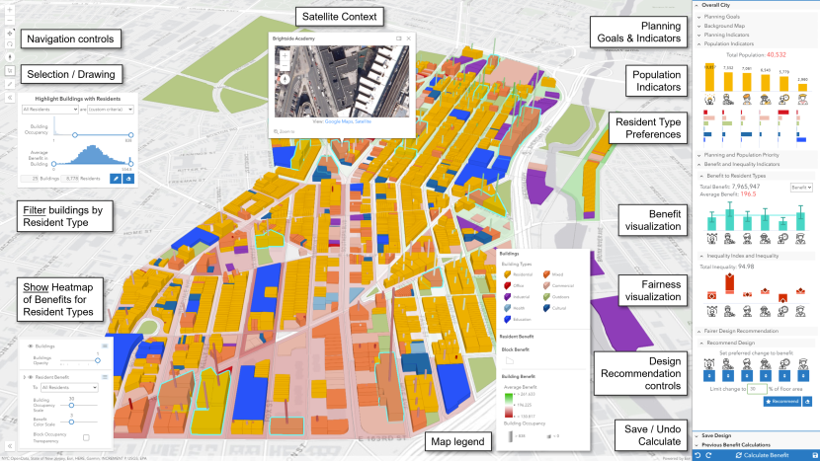The image size is (820, 461).
Task: Click third resident icon under benefit chart
Action: pos(747,239)
